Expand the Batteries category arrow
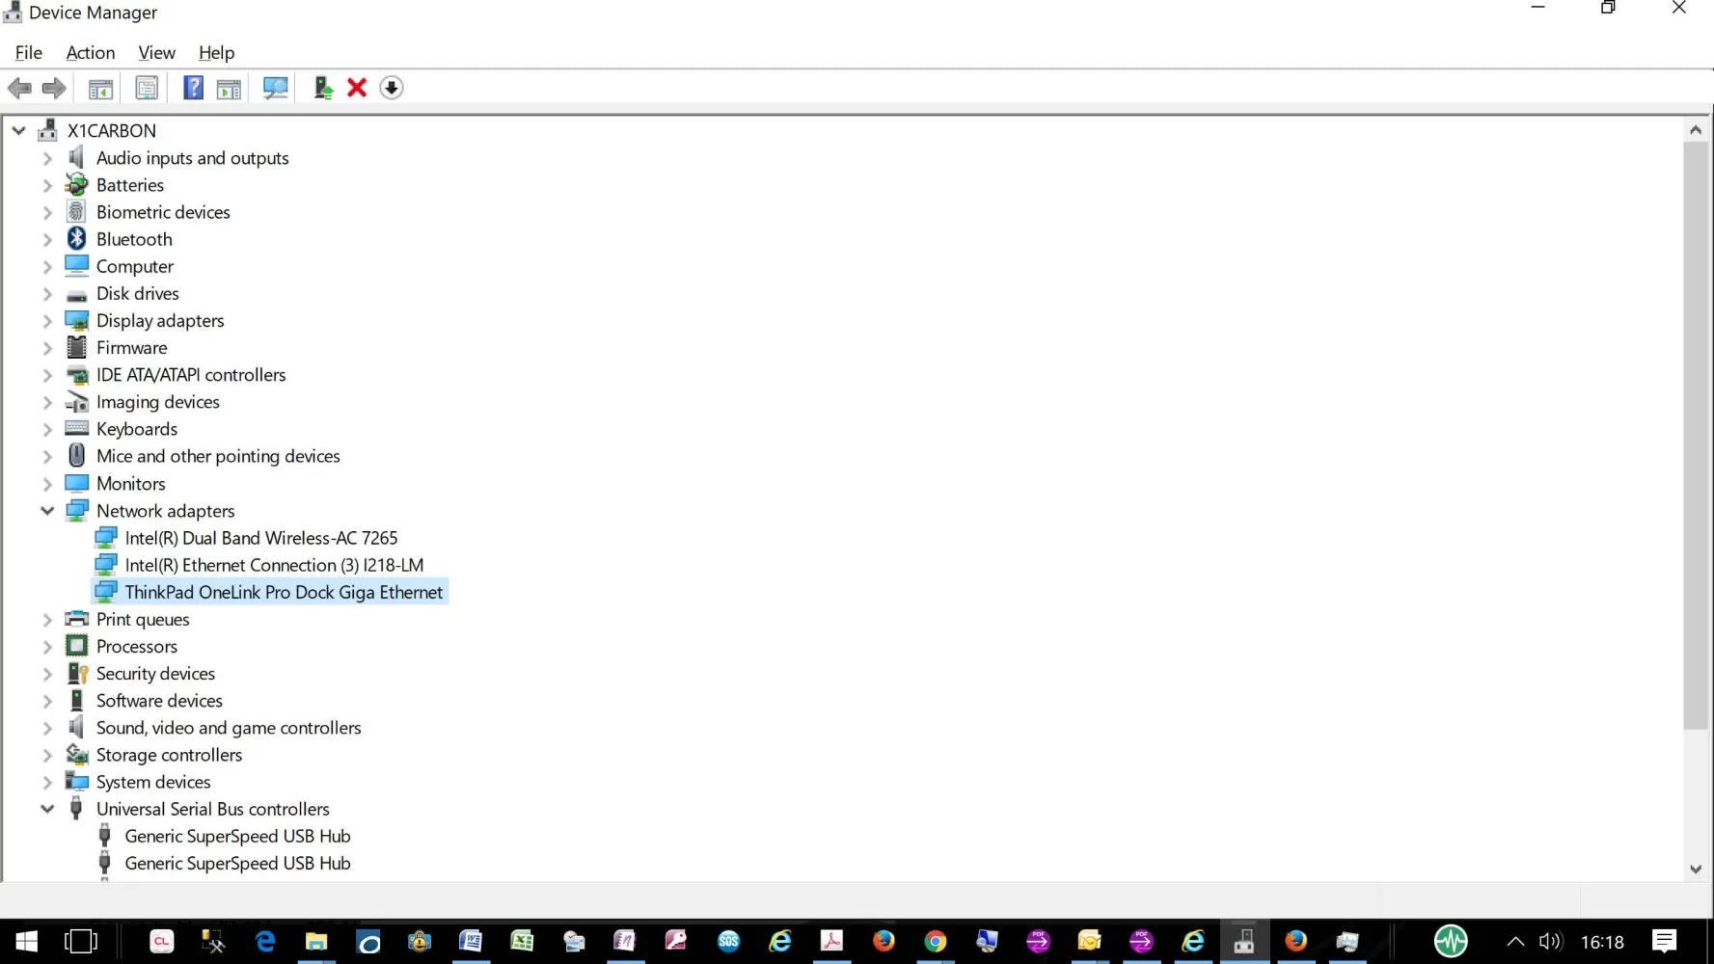The width and height of the screenshot is (1714, 964). (47, 185)
